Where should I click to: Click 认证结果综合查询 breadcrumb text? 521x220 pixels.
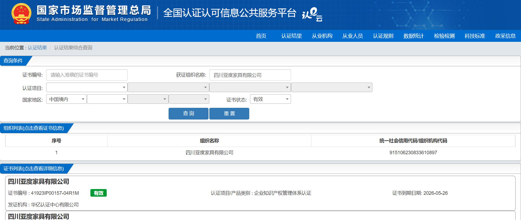[x=73, y=48]
